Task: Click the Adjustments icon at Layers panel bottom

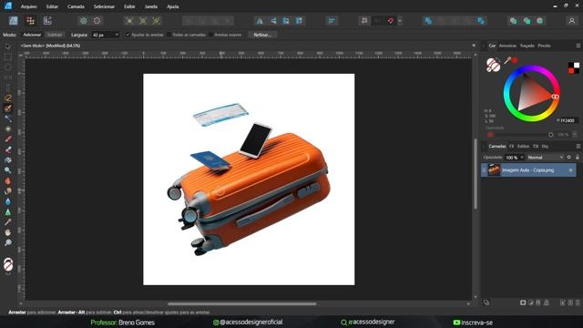Action: (x=531, y=302)
